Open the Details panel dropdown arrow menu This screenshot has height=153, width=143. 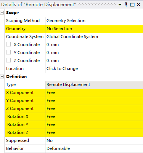[120, 5]
